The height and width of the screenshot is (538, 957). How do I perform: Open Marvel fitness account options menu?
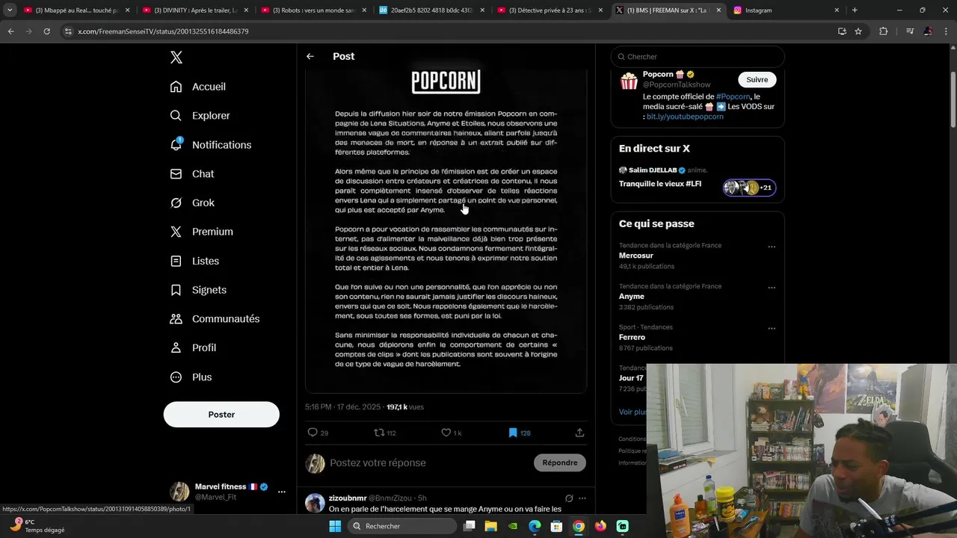[281, 492]
